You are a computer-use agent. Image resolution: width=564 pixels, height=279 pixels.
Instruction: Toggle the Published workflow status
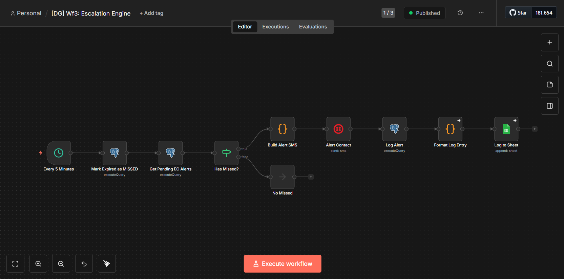coord(424,13)
